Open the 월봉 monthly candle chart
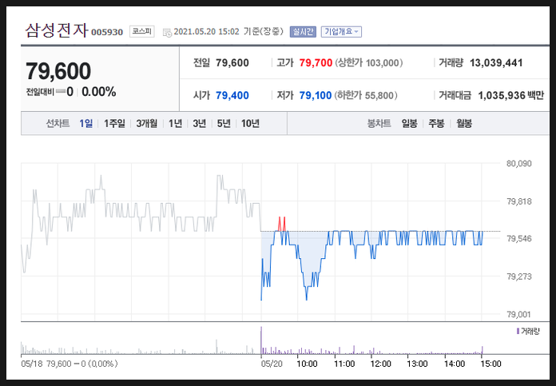 [x=464, y=123]
